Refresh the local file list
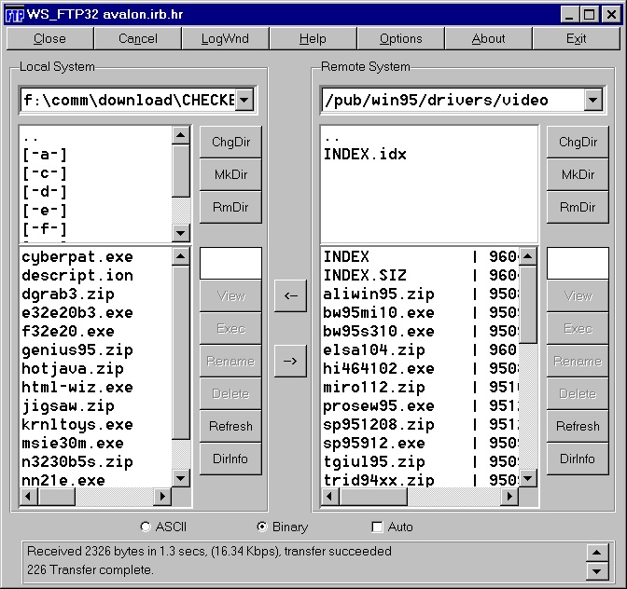 [x=230, y=426]
